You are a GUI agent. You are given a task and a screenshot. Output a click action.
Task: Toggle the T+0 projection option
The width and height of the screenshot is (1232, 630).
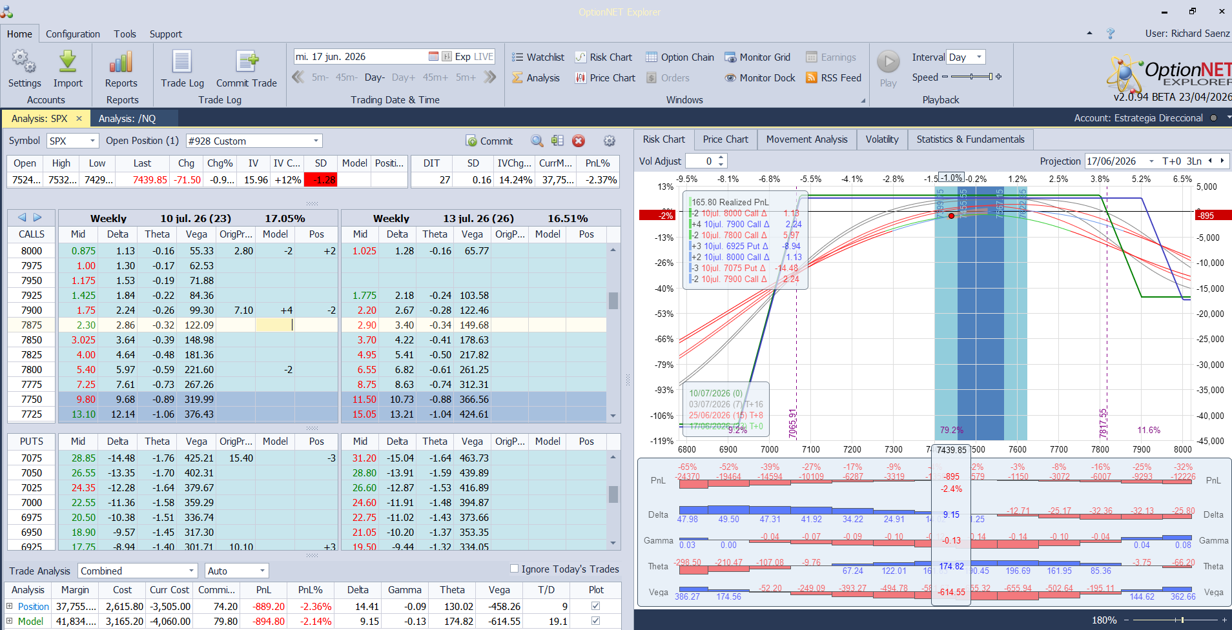[1171, 161]
